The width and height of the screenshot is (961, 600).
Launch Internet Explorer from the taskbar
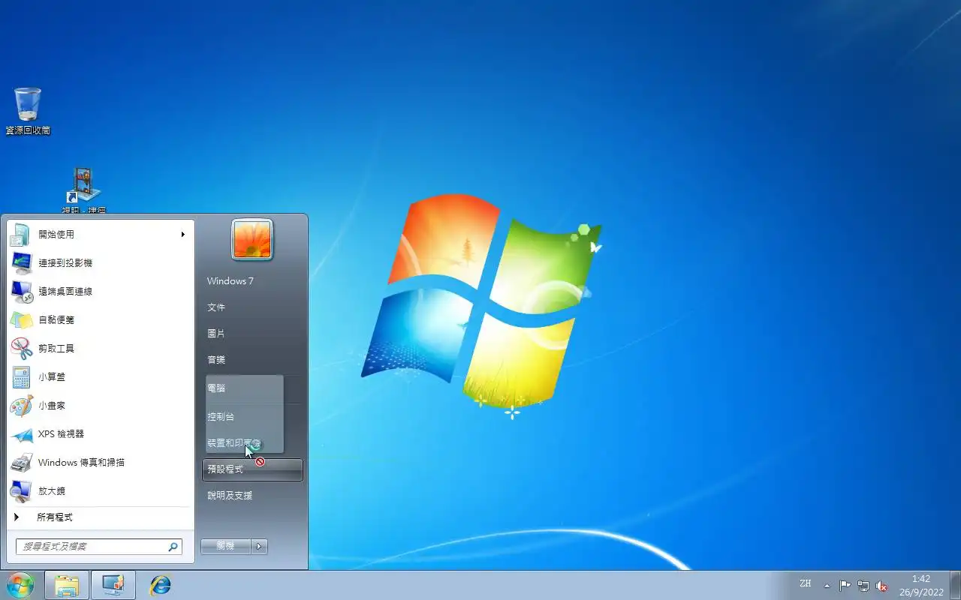[x=160, y=585]
